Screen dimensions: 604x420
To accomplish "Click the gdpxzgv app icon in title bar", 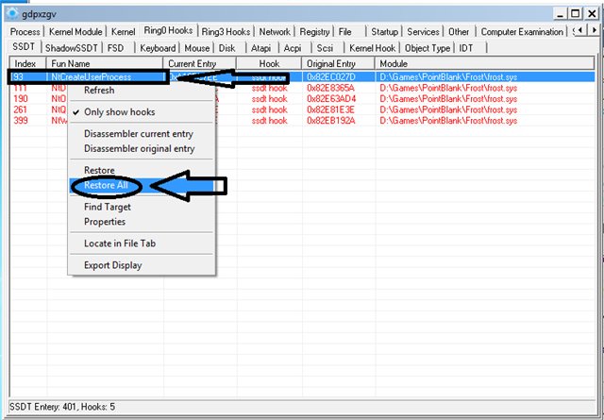I will 13,14.
